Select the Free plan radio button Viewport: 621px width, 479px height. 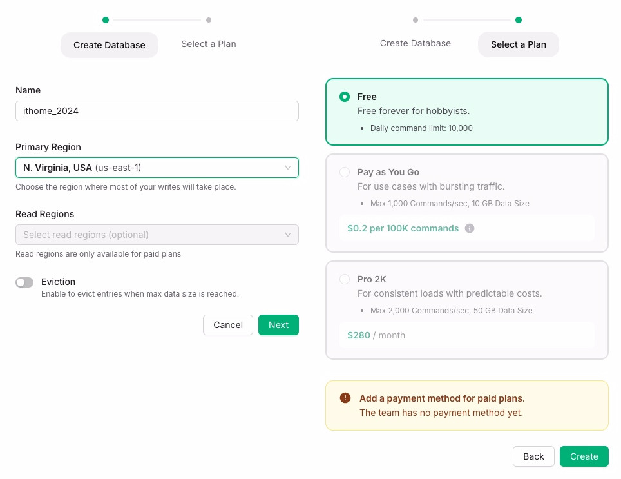(345, 97)
